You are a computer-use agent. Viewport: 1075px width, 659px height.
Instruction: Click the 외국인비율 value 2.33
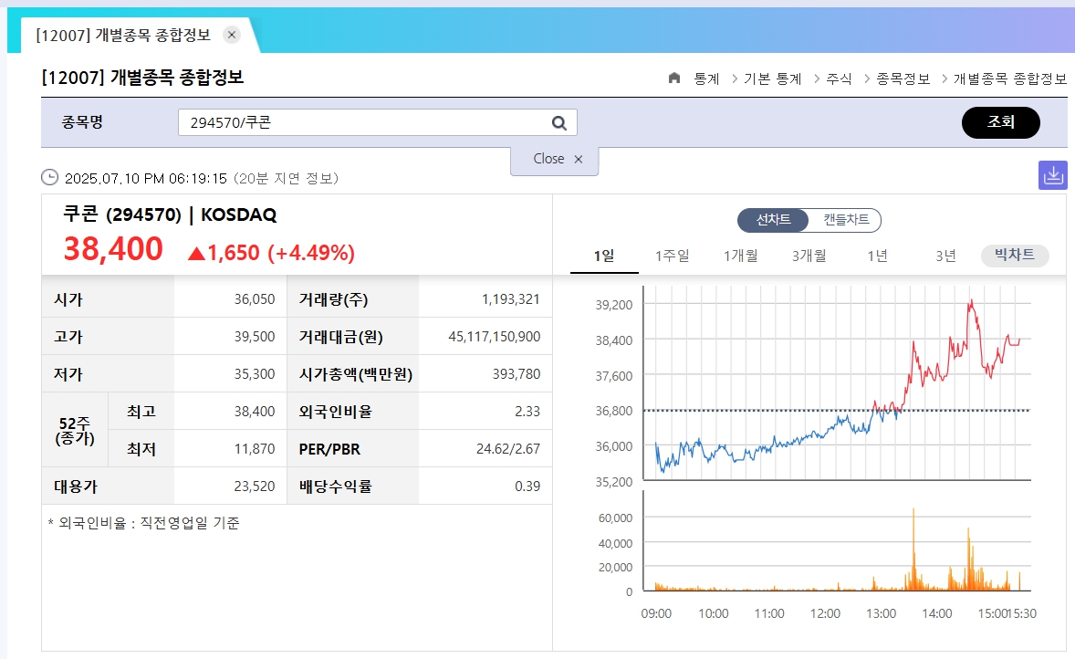527,412
